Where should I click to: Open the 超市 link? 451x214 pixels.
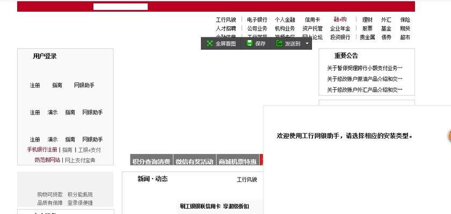click(x=405, y=37)
